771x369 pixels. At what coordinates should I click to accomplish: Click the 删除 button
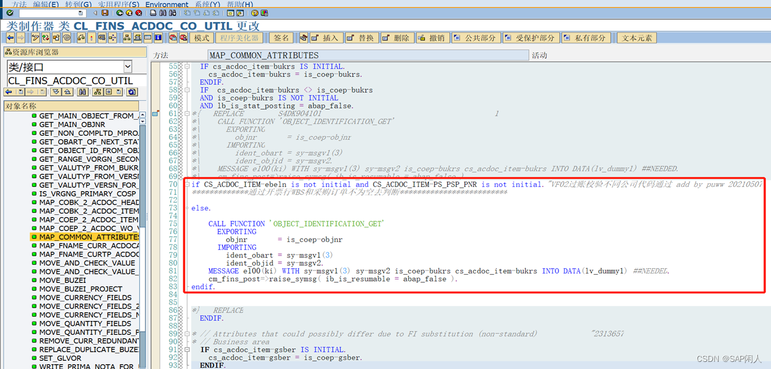tap(397, 38)
